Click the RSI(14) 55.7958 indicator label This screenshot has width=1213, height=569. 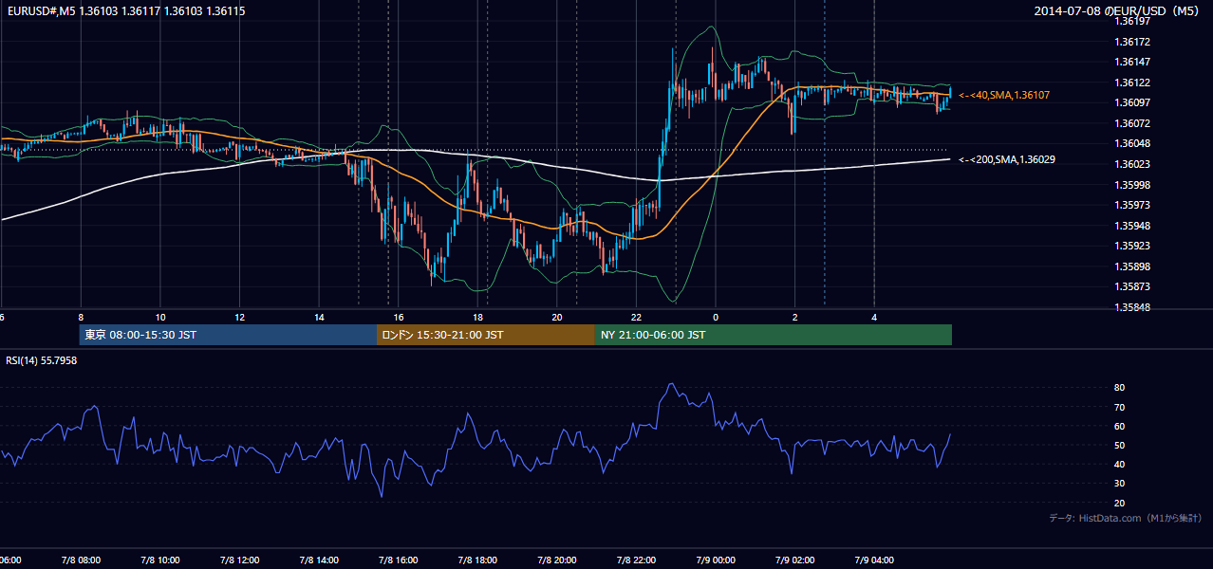point(42,360)
